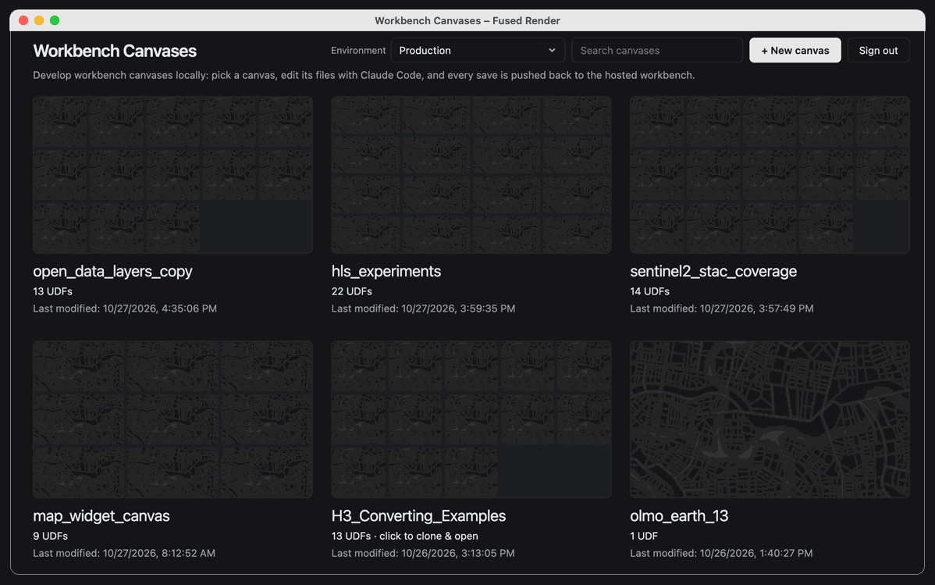The height and width of the screenshot is (585, 935).
Task: Click 'Last modified: 10/26/2026, 1:40:27 PM'
Action: click(721, 553)
